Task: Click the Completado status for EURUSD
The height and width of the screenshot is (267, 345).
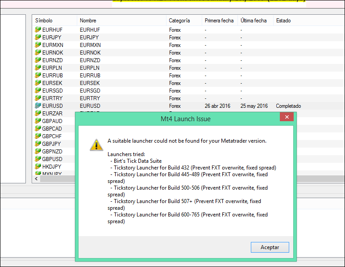Action: (288, 106)
